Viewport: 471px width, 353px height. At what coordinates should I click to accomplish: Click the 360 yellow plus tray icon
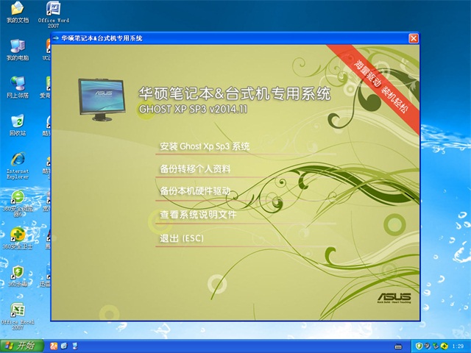tap(444, 346)
